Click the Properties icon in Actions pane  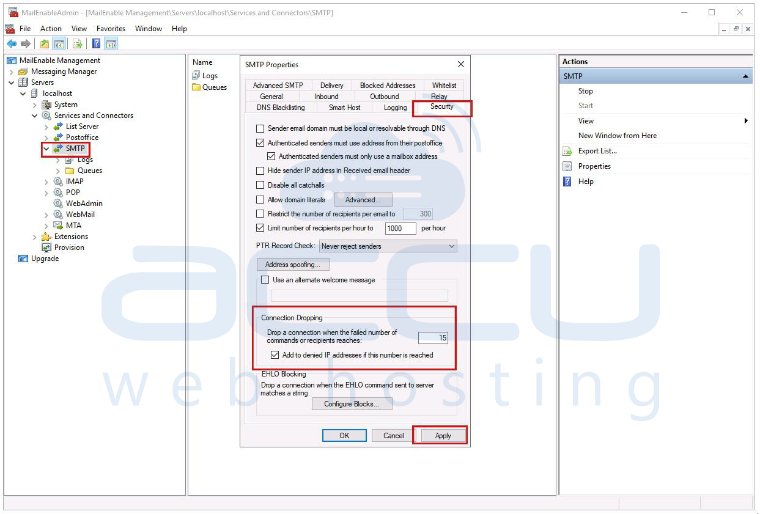(x=567, y=166)
